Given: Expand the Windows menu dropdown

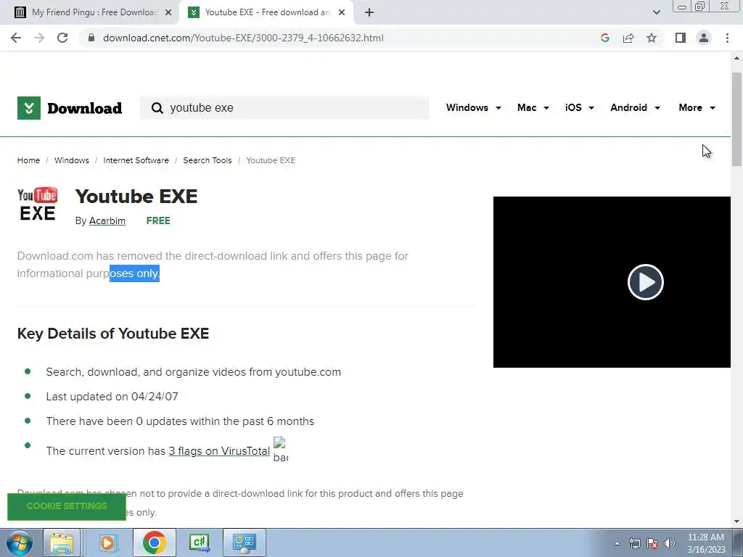Looking at the screenshot, I should (x=473, y=107).
